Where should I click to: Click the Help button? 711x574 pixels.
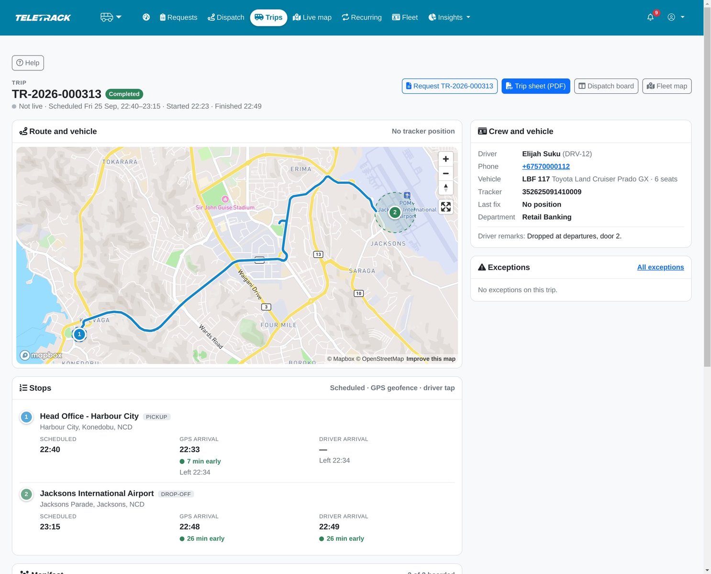(28, 63)
